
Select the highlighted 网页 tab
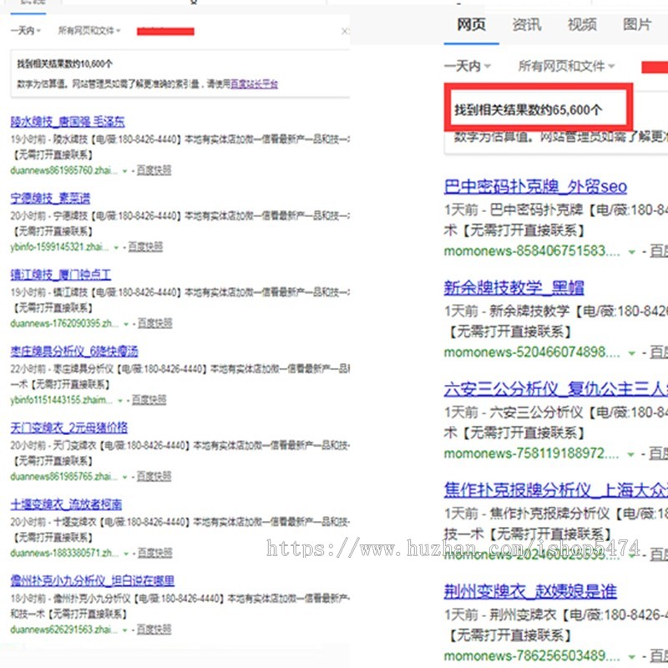point(473,26)
